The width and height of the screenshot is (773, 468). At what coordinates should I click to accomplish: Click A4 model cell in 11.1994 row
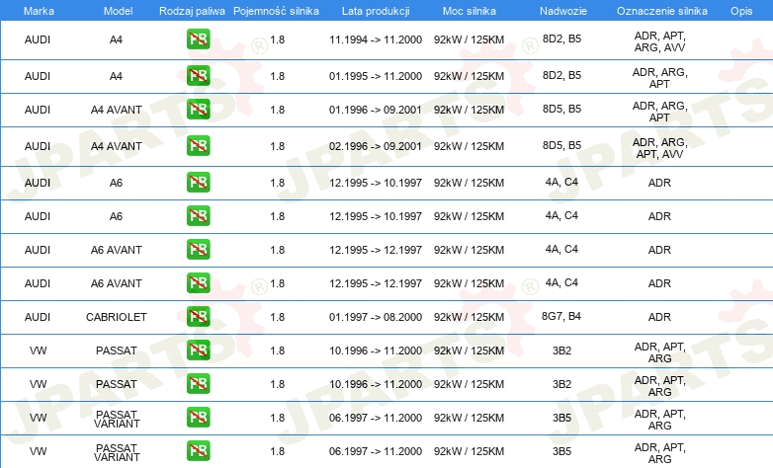116,39
